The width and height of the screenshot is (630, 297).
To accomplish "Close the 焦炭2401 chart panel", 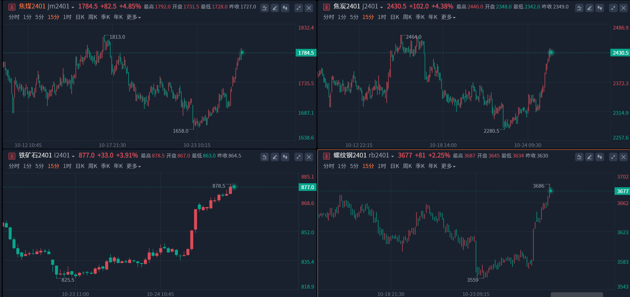I will [x=624, y=8].
